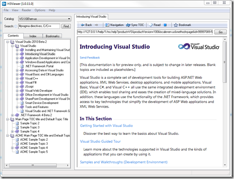Image resolution: width=234 pixels, height=179 pixels.
Task: Toggle the Navigation pane icon
Action: coord(107,25)
